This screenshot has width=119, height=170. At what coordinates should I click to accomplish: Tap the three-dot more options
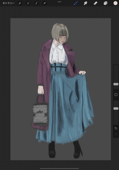(x=59, y=2)
